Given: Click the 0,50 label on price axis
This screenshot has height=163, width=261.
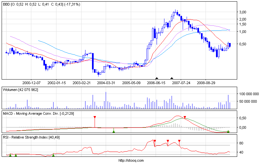Looking at the screenshot, I should point(242,44).
